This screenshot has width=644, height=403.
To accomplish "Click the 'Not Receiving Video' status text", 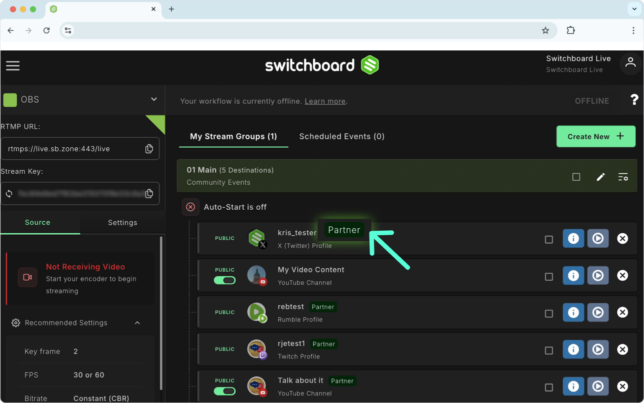I will click(x=85, y=267).
